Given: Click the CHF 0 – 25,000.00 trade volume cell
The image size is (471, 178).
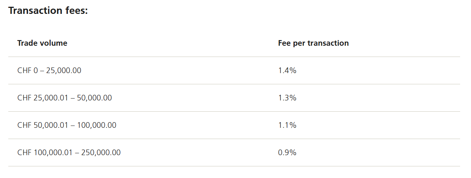Looking at the screenshot, I should 49,70.
